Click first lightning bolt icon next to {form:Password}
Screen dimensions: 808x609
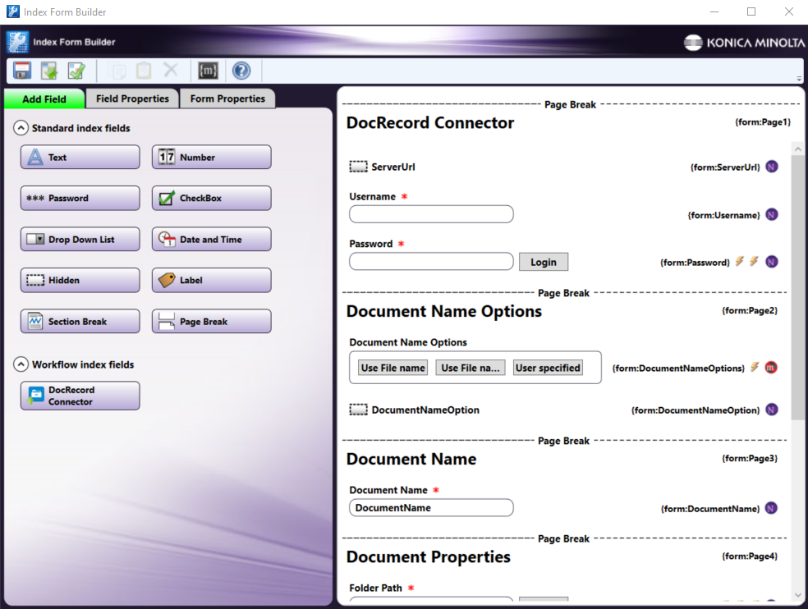point(740,261)
